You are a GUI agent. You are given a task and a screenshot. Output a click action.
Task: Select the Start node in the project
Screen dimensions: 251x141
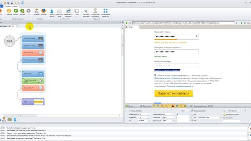point(9,41)
